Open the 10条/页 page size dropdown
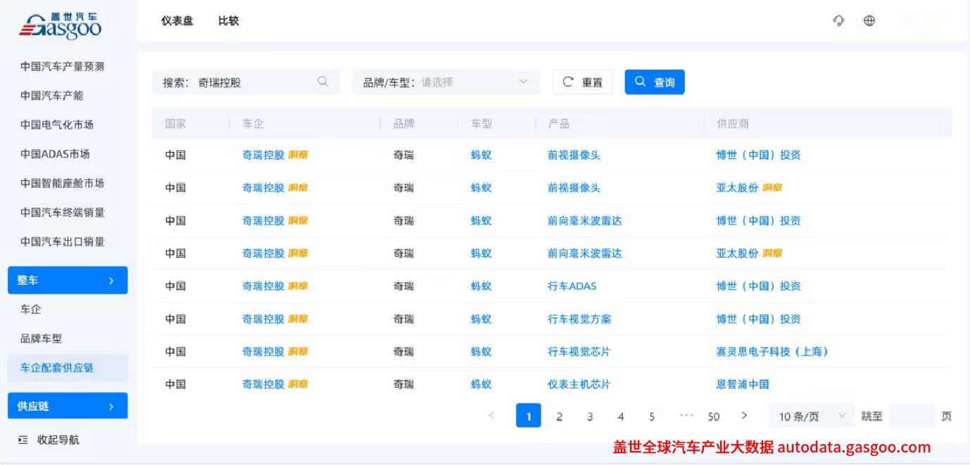The width and height of the screenshot is (970, 465). [x=810, y=416]
